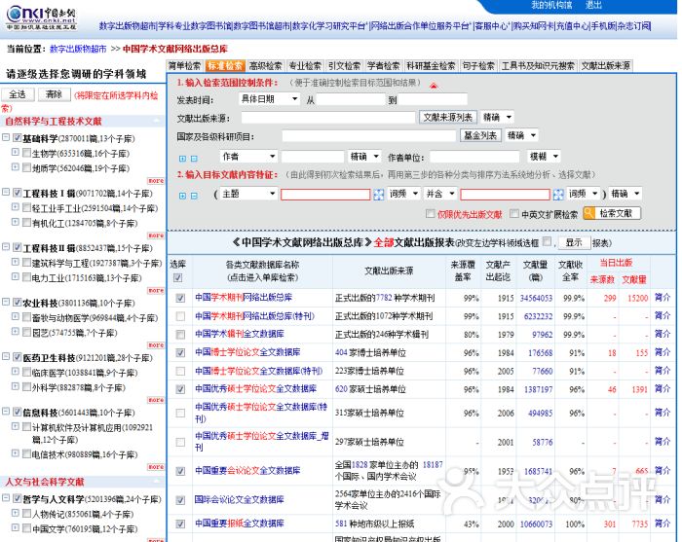Viewport: 682px width, 542px height.
Task: Switch to the 专业检索 tab
Action: [305, 65]
